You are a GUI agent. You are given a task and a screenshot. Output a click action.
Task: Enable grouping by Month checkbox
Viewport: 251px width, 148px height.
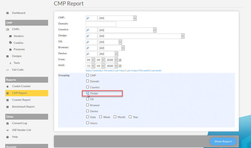115,117
